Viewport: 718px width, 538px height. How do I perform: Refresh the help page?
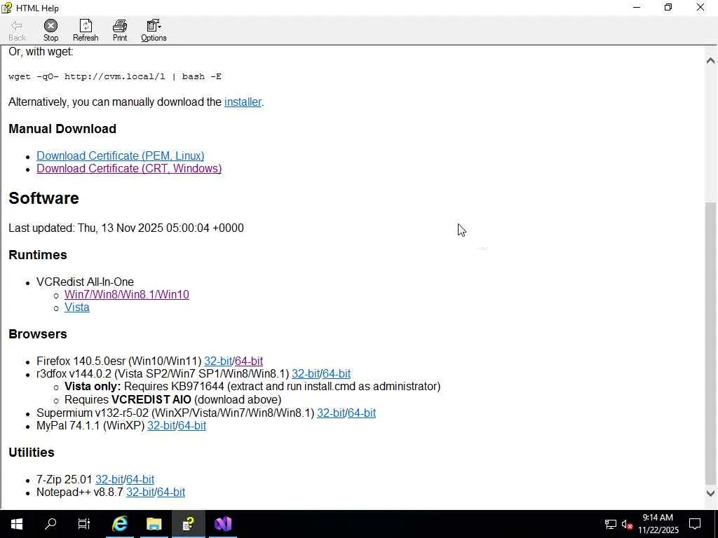click(x=86, y=31)
